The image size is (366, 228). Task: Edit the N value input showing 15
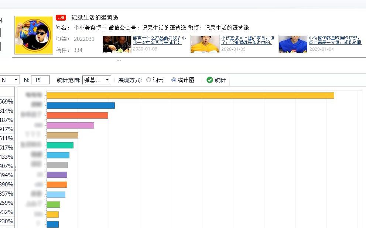coord(41,80)
